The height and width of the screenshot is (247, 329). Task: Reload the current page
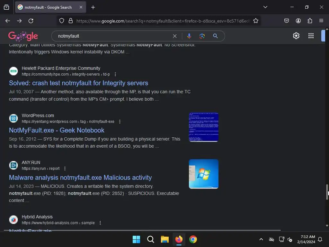[31, 21]
